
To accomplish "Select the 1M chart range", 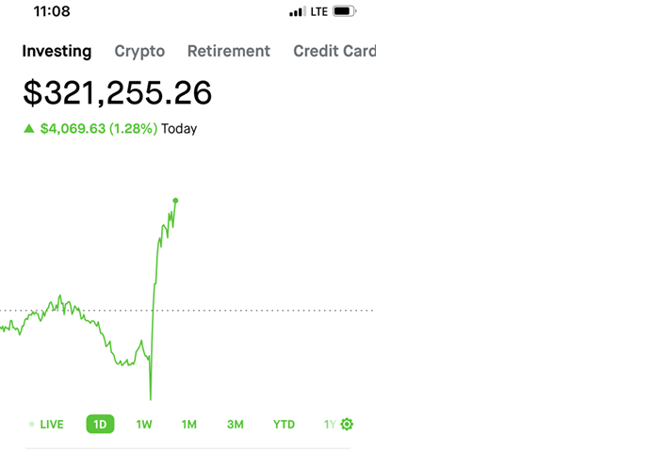I will pos(189,425).
